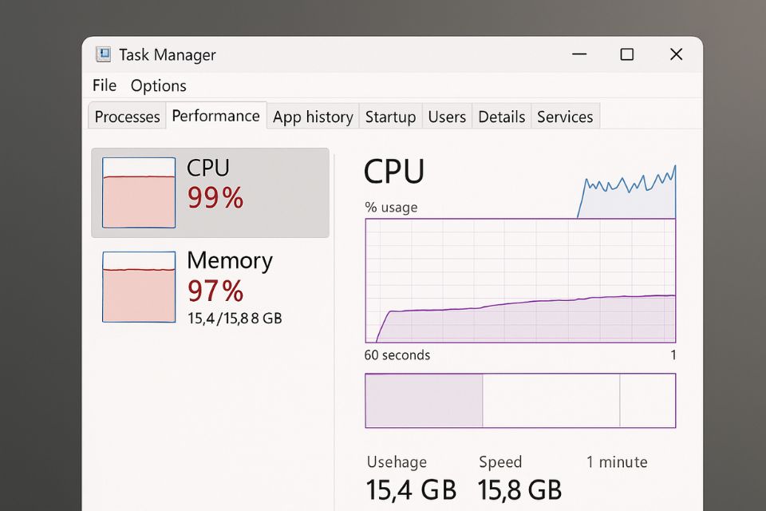Close the Task Manager window
Screen dimensions: 766x511
(x=676, y=54)
